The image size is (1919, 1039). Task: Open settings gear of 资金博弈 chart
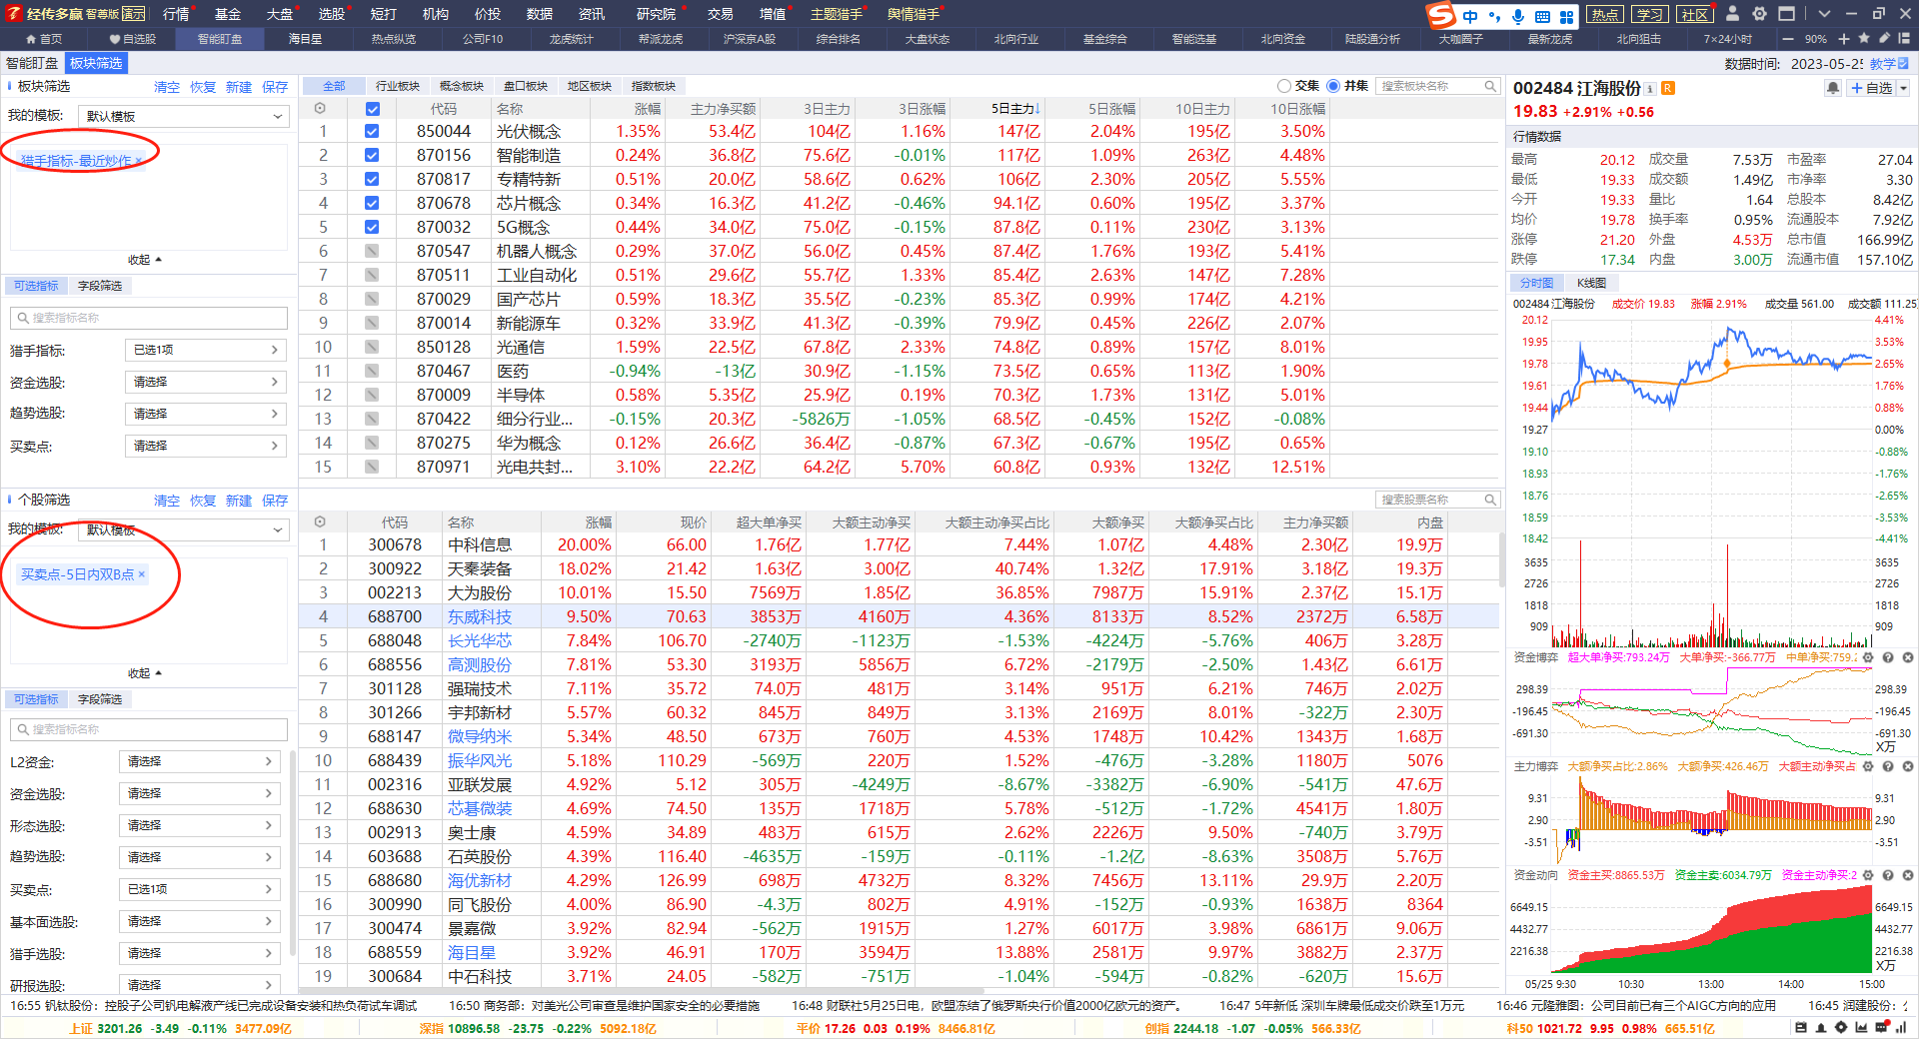(1868, 657)
